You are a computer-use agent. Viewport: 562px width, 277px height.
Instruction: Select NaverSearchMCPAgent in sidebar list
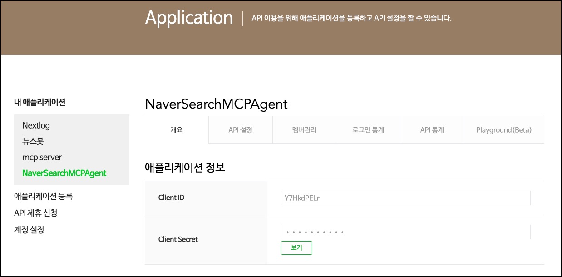64,173
